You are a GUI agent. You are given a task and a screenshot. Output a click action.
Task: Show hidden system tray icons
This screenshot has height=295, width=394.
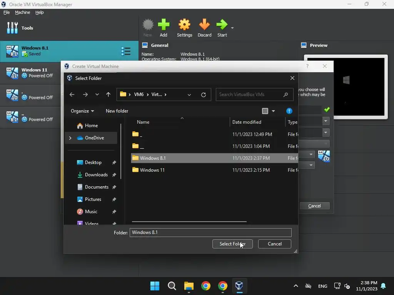[x=296, y=286]
